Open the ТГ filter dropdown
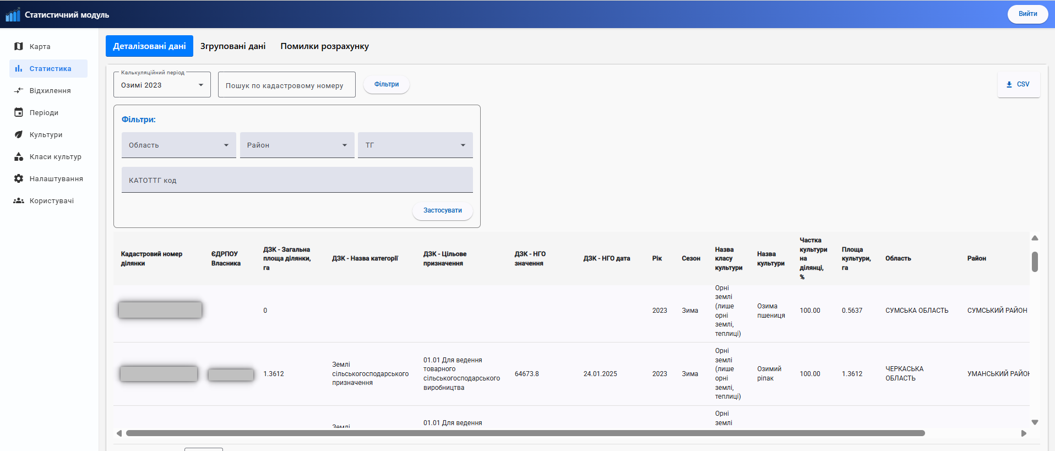Viewport: 1055px width, 451px height. pos(415,145)
